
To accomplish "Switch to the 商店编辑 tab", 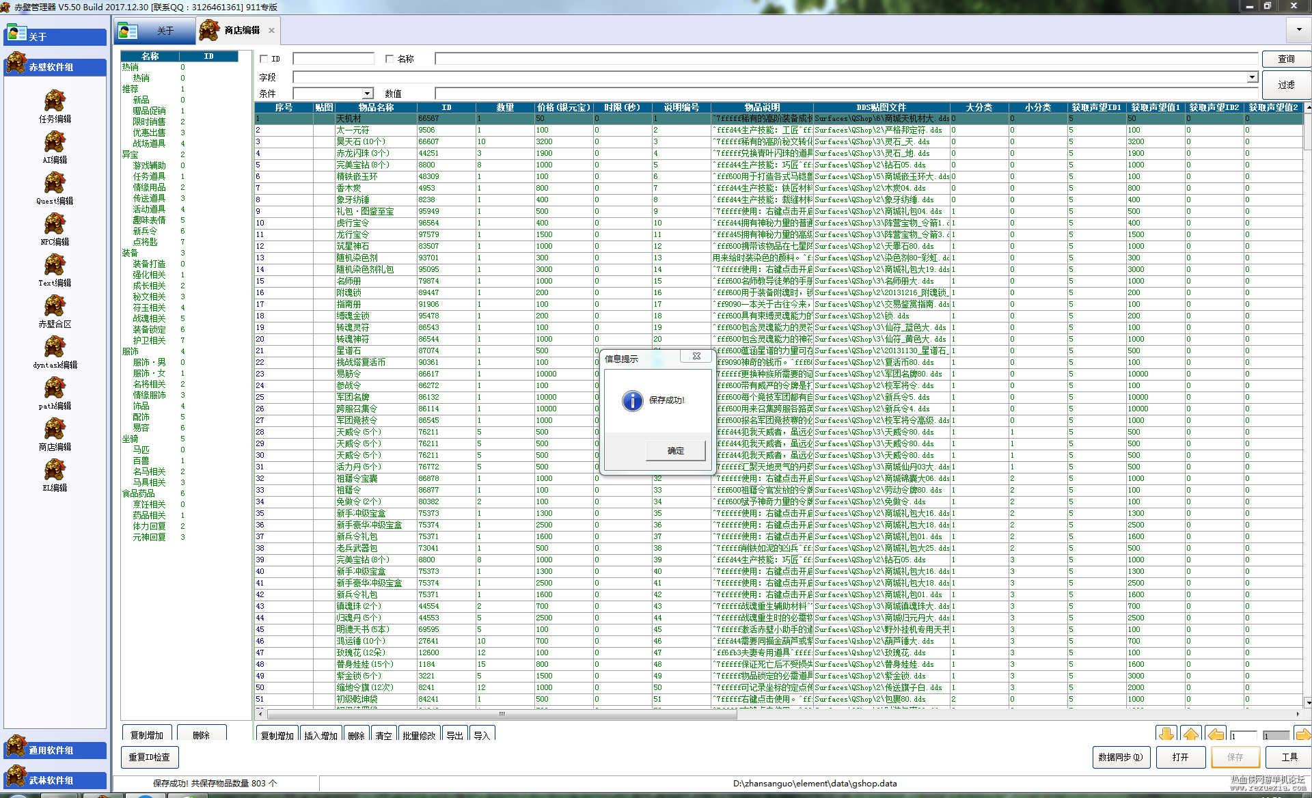I will pos(237,31).
